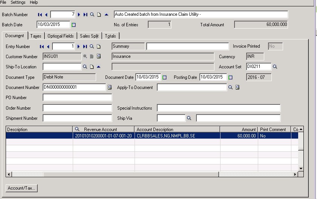Screen dimensions: 317x199
Task: Expand zoom arrow beside Ship-To Location
Action: click(98, 67)
